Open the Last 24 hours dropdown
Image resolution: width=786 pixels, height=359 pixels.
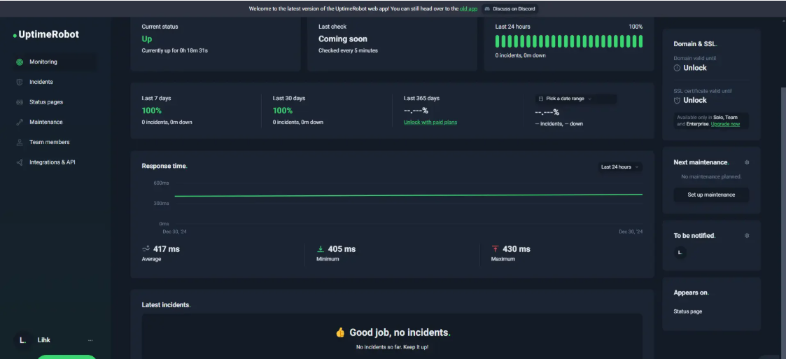620,167
